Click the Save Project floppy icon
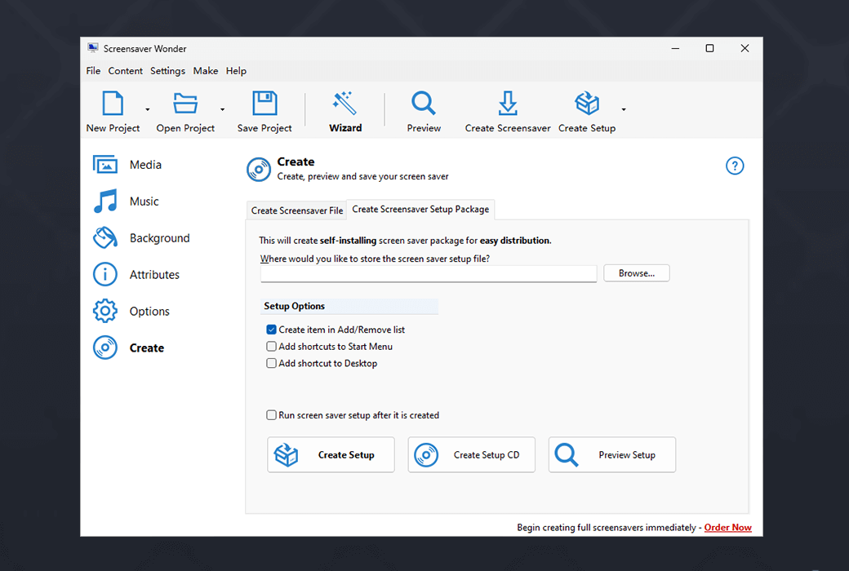Image resolution: width=849 pixels, height=571 pixels. (x=264, y=104)
